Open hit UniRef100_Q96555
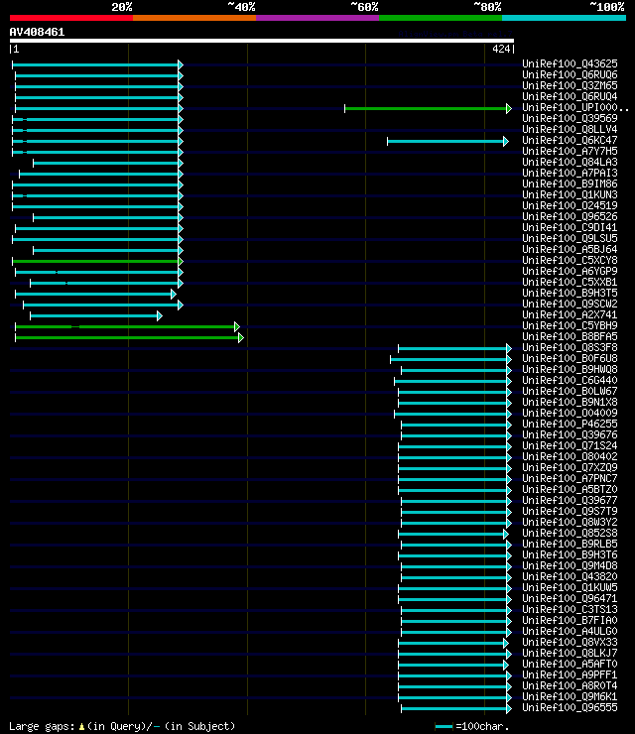This screenshot has height=734, width=635. [x=570, y=707]
